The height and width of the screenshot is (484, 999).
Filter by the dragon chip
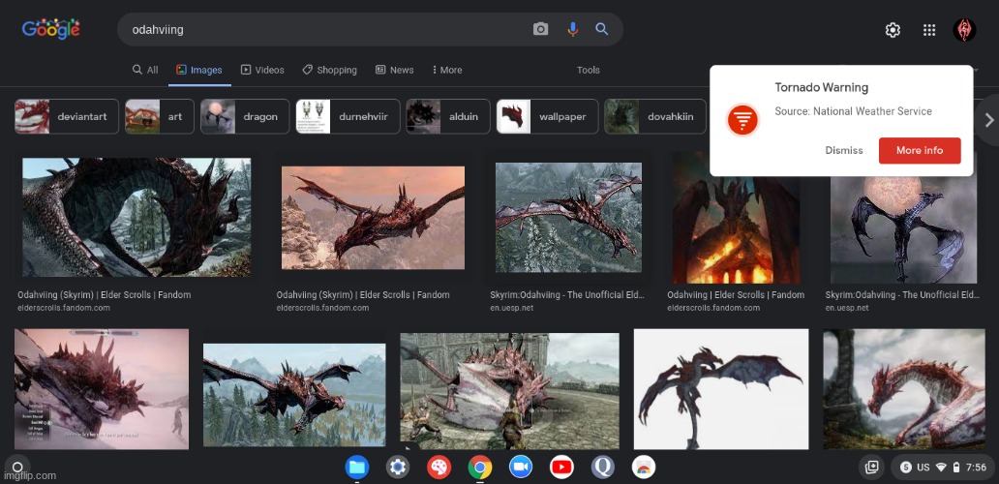[x=245, y=116]
